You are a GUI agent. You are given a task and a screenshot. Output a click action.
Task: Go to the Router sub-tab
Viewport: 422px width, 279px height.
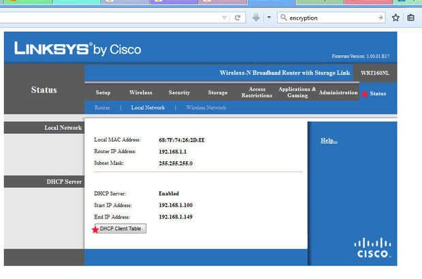pos(102,108)
